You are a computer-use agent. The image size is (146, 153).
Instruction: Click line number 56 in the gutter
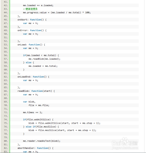point(6,55)
